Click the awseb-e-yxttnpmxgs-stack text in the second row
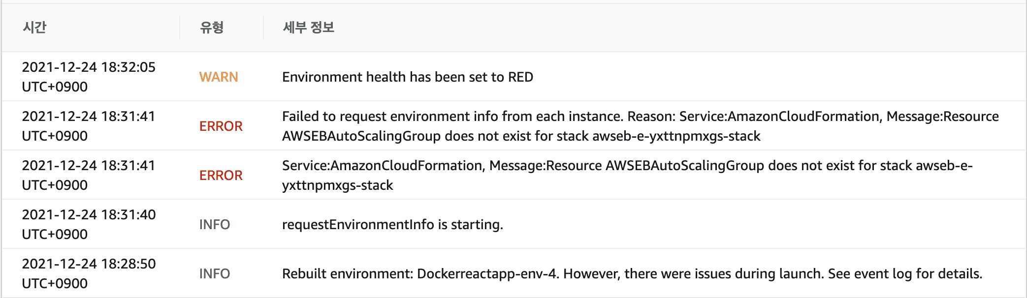 tap(676, 136)
